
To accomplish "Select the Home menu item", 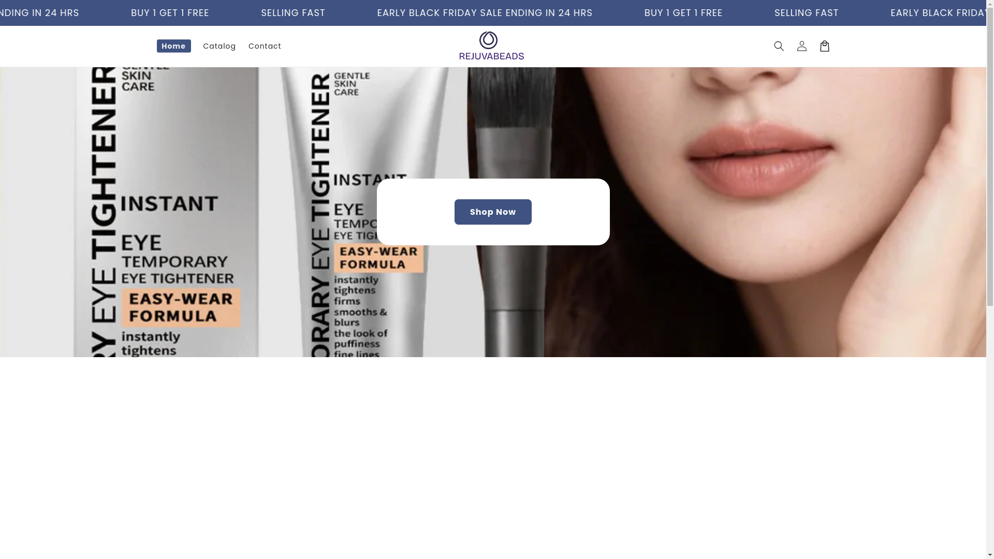I will click(x=173, y=46).
